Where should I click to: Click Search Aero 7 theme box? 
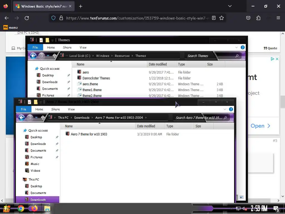(201, 118)
